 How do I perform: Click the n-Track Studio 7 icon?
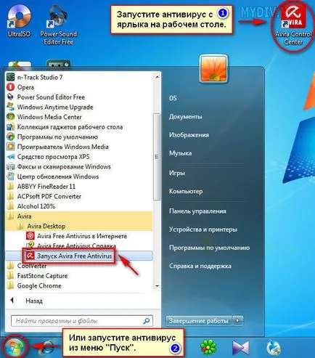(x=10, y=77)
